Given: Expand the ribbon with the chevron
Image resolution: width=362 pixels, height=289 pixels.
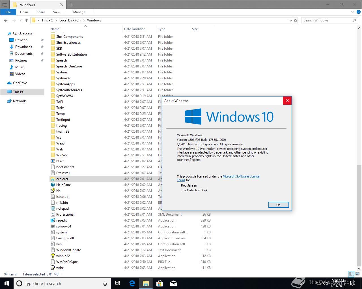Looking at the screenshot, I should (352, 12).
